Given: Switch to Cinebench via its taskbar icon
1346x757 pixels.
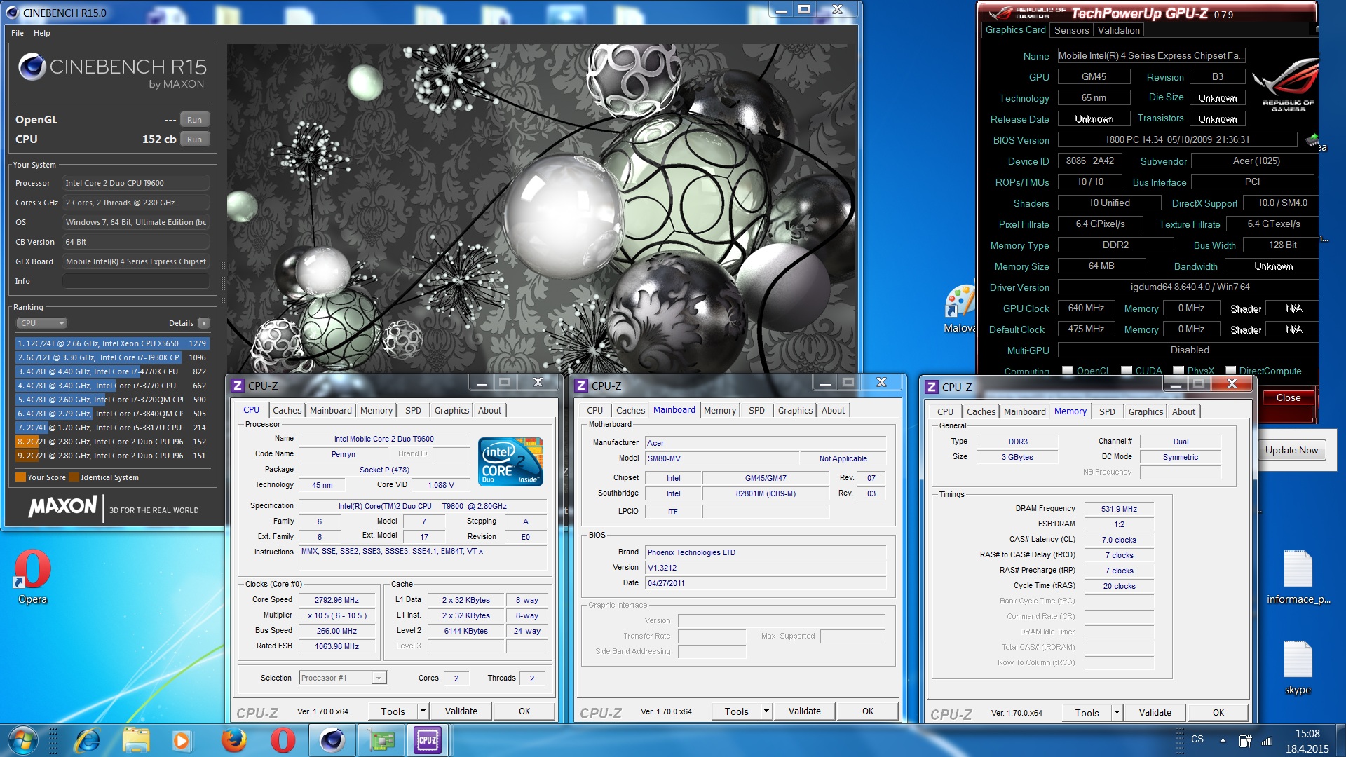Looking at the screenshot, I should click(x=332, y=740).
